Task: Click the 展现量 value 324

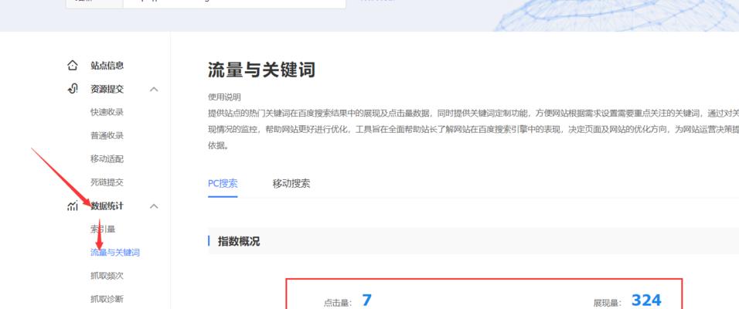Action: [x=646, y=300]
